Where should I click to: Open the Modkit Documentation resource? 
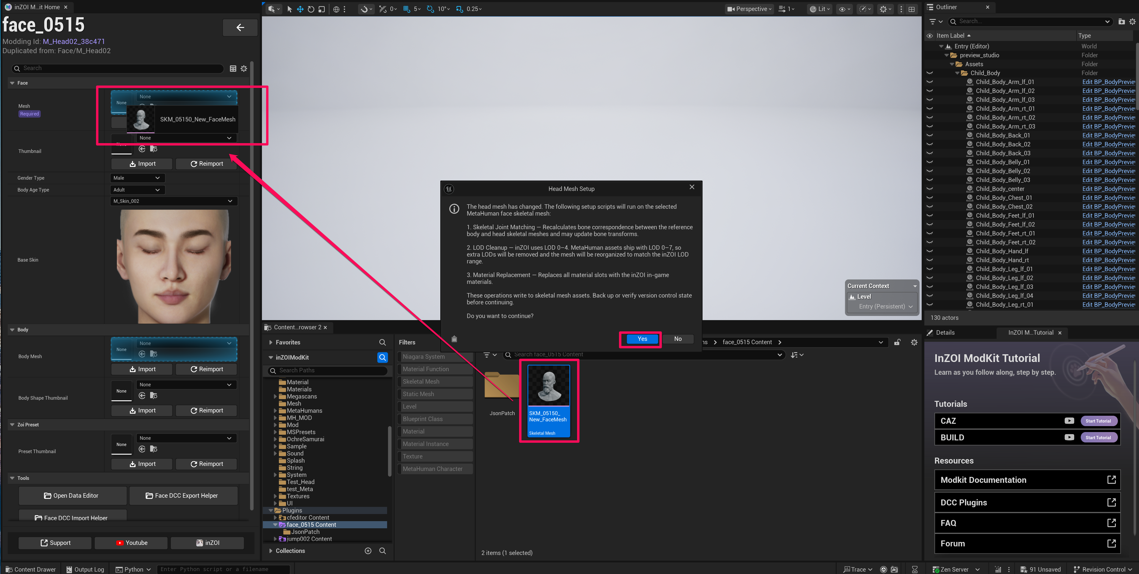tap(1027, 480)
